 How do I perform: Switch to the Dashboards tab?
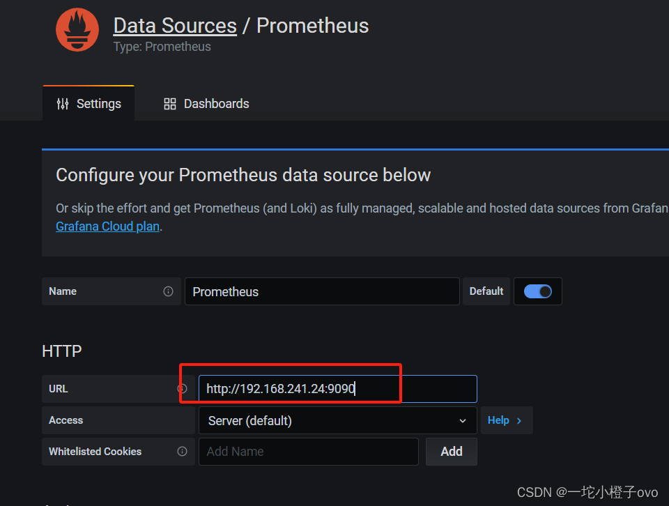tap(206, 104)
